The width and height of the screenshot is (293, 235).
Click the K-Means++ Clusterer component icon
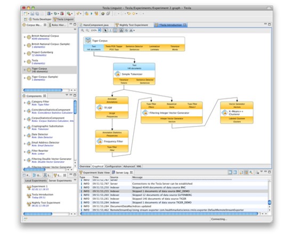(x=224, y=113)
